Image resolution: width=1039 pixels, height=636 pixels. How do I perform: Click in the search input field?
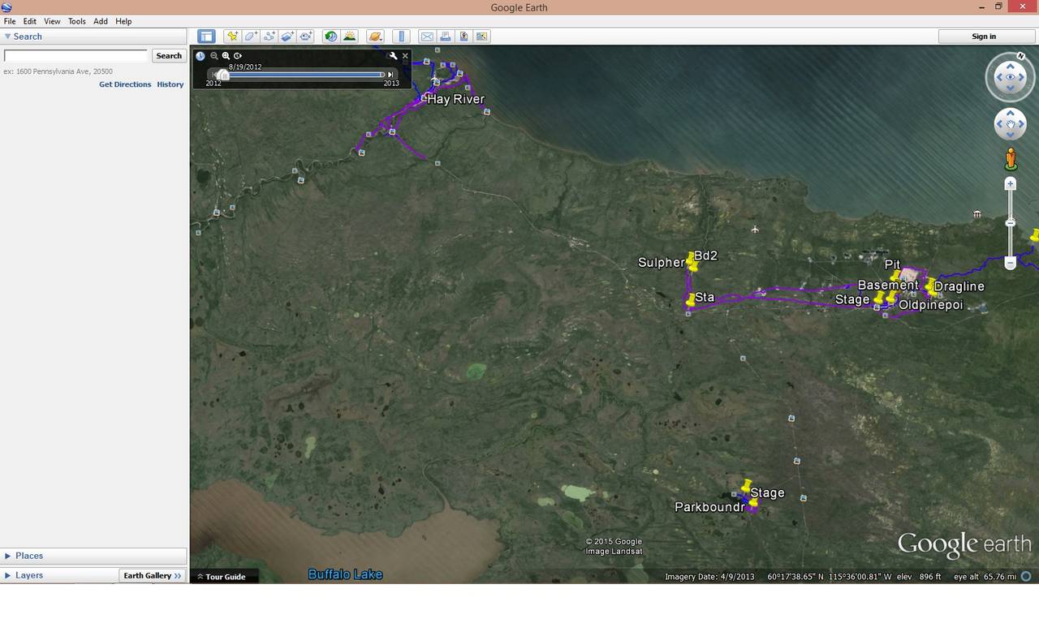75,56
